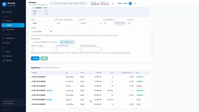
Task: Open contract CT-001-2610-000004
Action: (39, 91)
